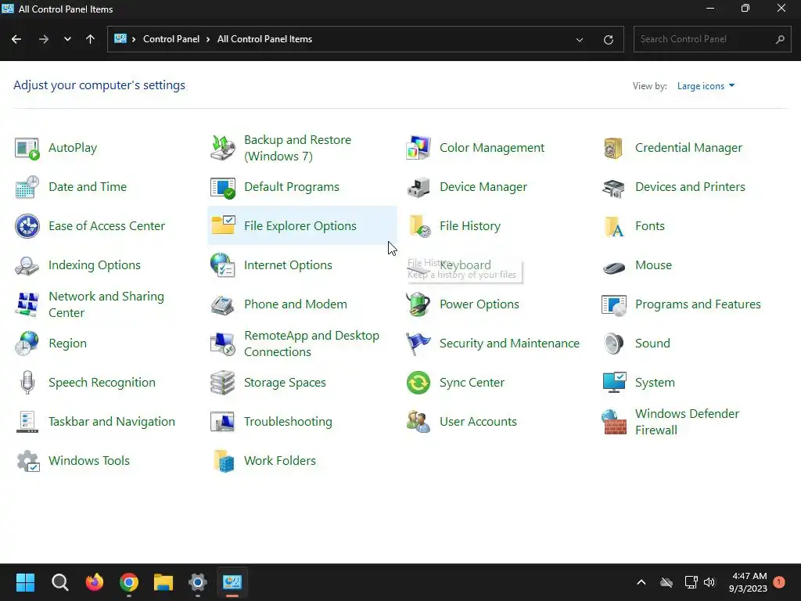Open Work Folders icon
Screen dimensions: 801x601
click(223, 461)
